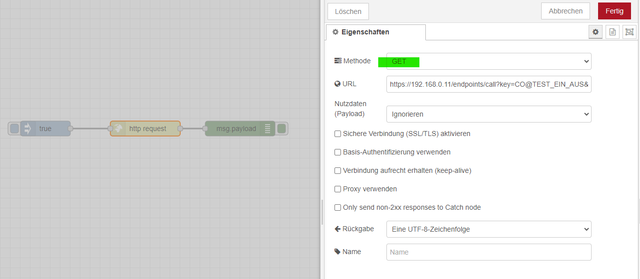Toggle Verbindung aufrecht erhalten keep-alive
This screenshot has width=640, height=279.
point(338,170)
